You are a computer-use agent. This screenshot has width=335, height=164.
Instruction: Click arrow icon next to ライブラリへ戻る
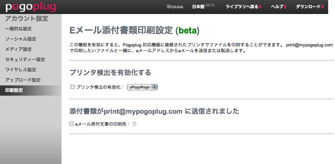coord(261,6)
